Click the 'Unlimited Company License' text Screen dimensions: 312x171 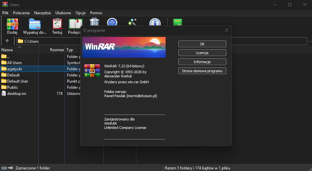click(x=125, y=128)
